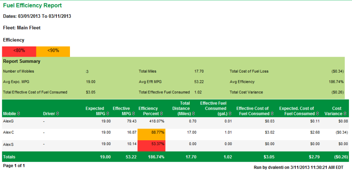Click the Total Cost Variance label
This screenshot has height=175, width=352.
coord(246,92)
